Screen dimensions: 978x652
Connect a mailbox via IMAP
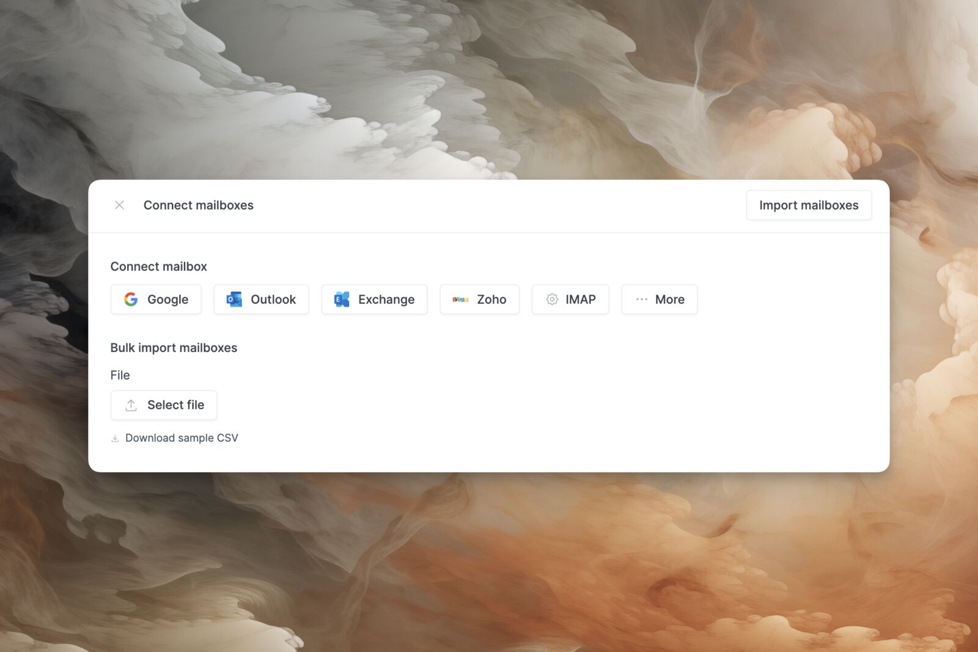[570, 299]
